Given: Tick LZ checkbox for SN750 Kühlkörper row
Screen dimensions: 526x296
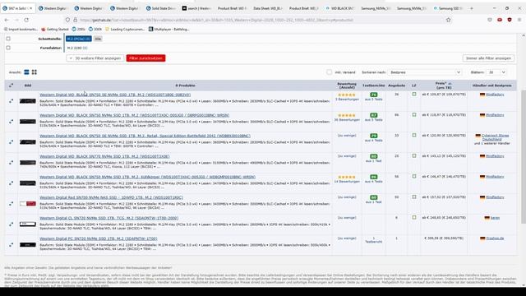Looking at the screenshot, I should (414, 176).
